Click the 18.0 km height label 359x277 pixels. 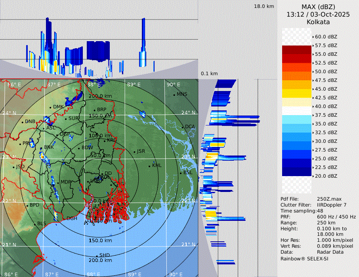click(x=264, y=6)
